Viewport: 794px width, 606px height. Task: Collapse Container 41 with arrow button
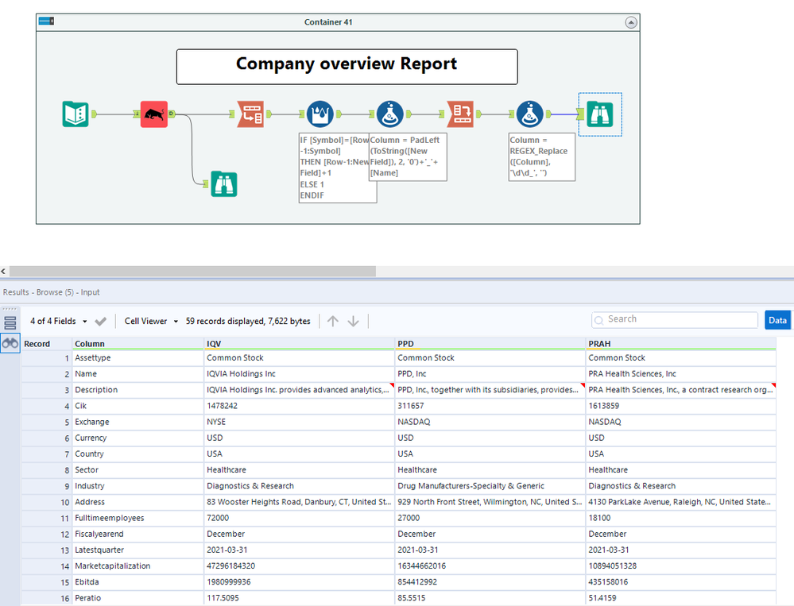631,23
